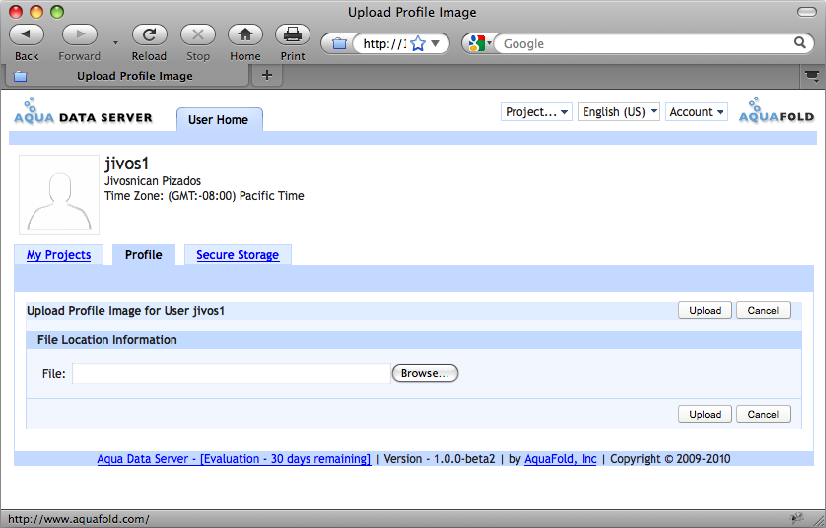Switch to Secure Storage tab
Screen dimensions: 826x528
pyautogui.click(x=238, y=255)
